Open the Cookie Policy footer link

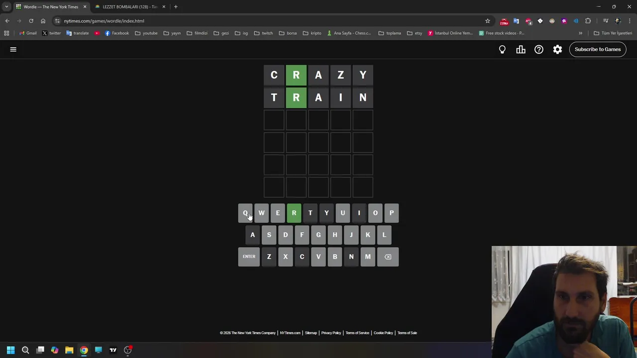pos(383,333)
